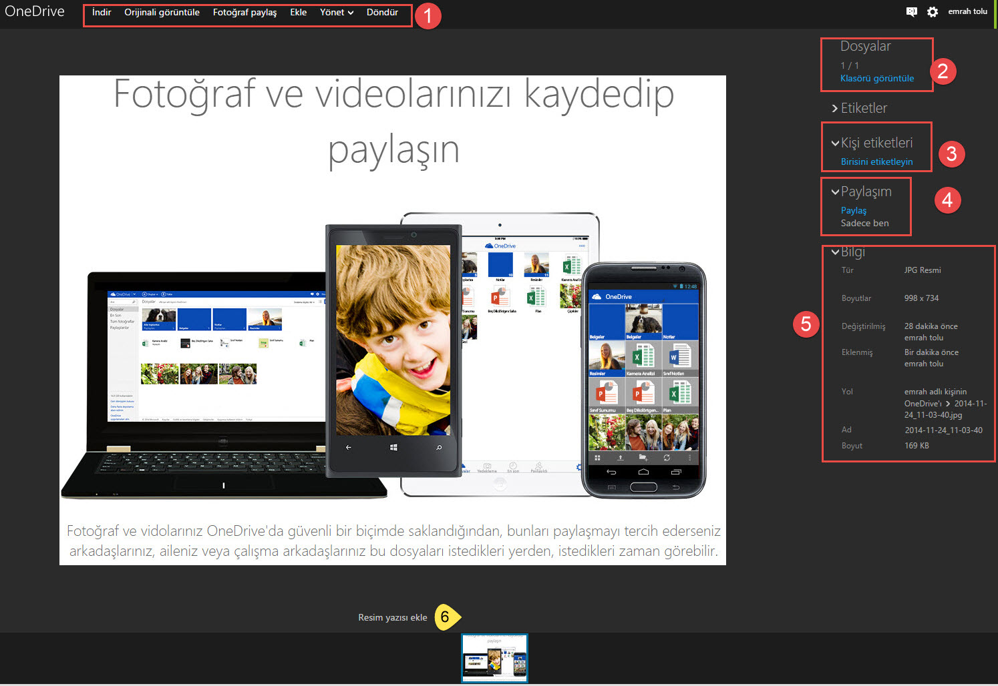Open the 2014-11-24_11-03-40.jpg path link
Image resolution: width=998 pixels, height=686 pixels.
(945, 409)
